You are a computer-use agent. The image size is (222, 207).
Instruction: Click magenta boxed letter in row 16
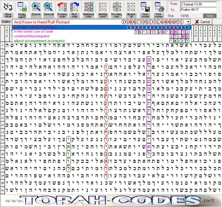tap(148, 154)
